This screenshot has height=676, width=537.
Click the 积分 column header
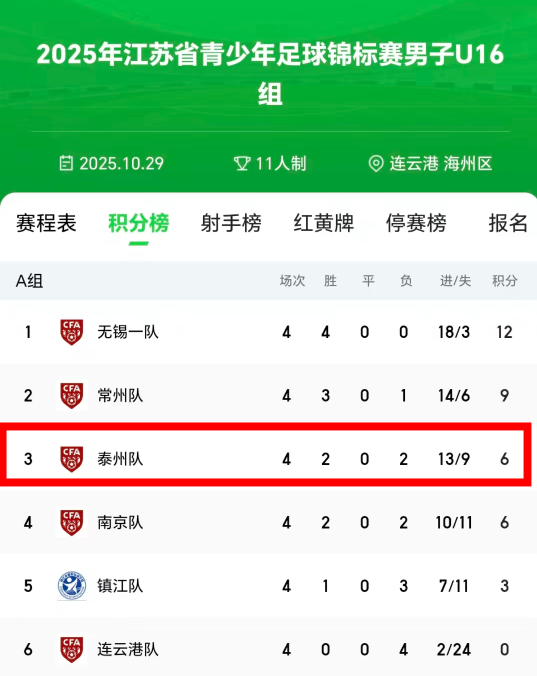pyautogui.click(x=504, y=281)
